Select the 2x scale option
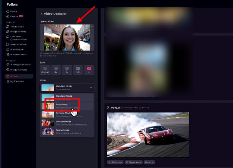 tap(56, 69)
